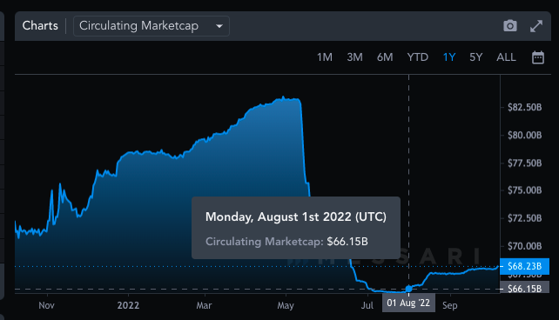
Task: Click the Charts panel title
Action: (40, 25)
